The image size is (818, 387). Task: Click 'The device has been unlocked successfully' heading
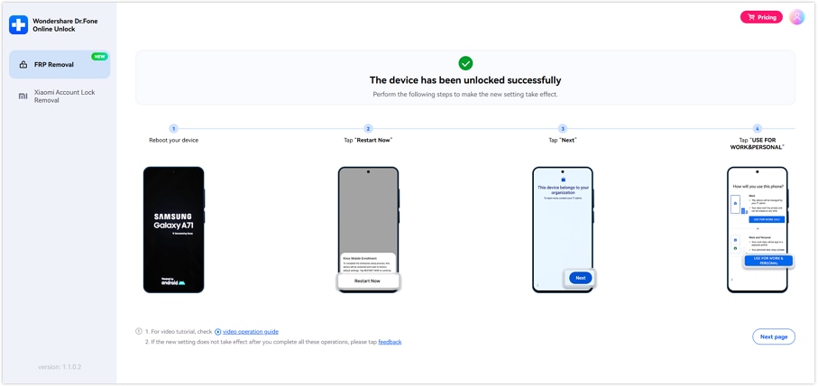tap(465, 80)
